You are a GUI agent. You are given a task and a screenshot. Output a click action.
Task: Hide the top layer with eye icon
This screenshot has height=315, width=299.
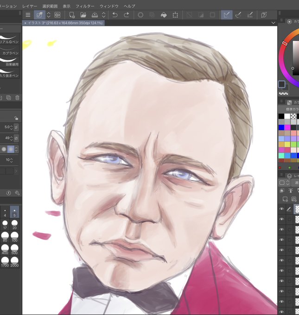pos(282,209)
